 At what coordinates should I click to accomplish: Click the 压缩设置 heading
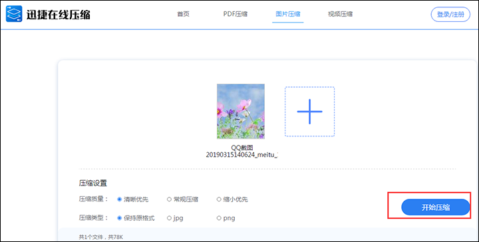coord(93,183)
